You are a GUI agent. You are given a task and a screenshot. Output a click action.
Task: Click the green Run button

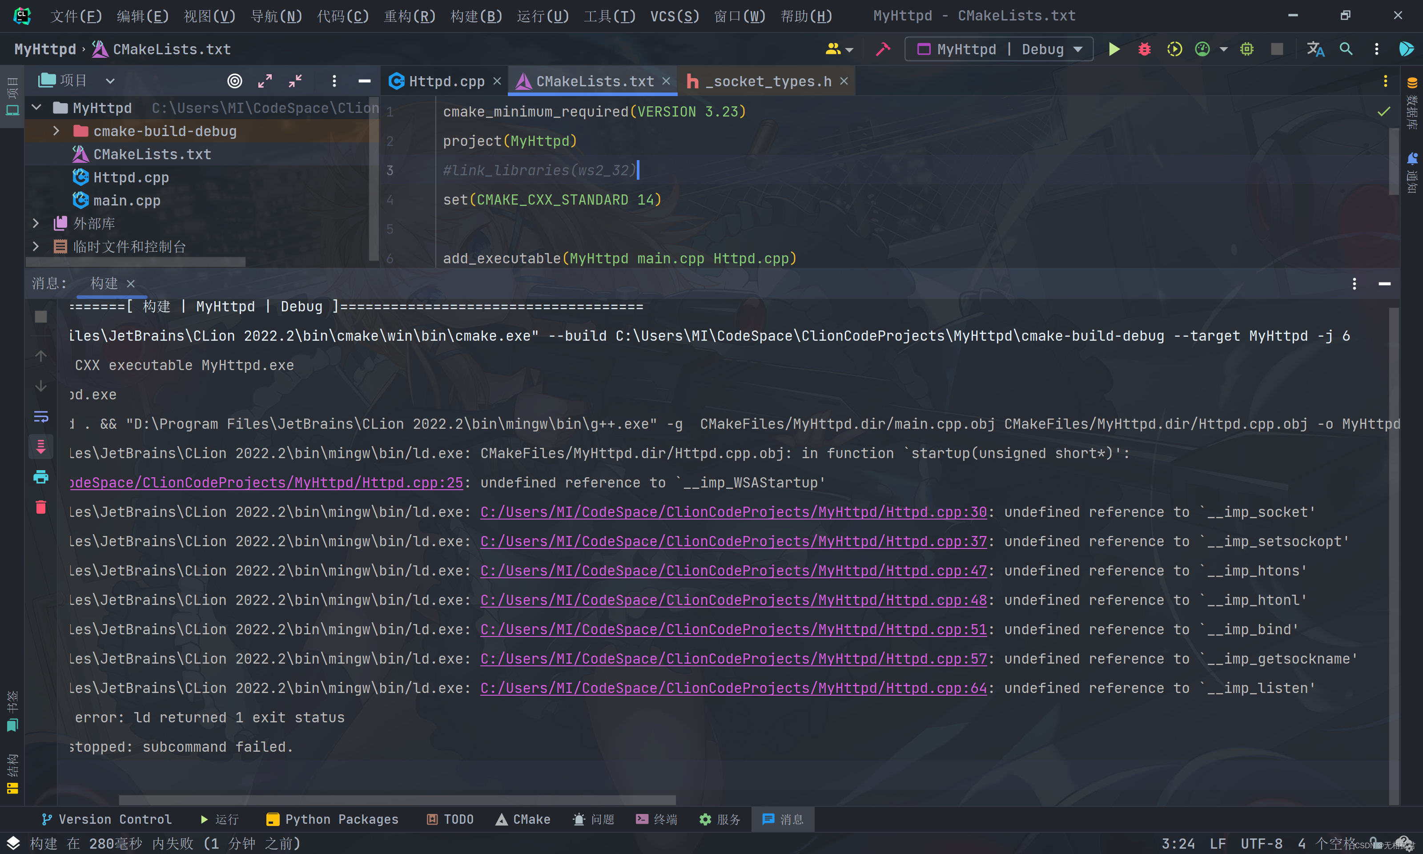(x=1113, y=49)
